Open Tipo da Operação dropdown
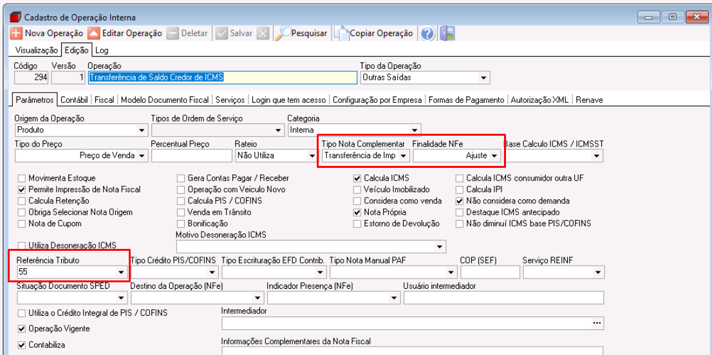The height and width of the screenshot is (355, 712). [483, 78]
